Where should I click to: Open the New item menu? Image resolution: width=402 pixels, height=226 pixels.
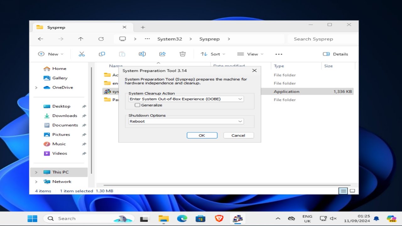51,54
